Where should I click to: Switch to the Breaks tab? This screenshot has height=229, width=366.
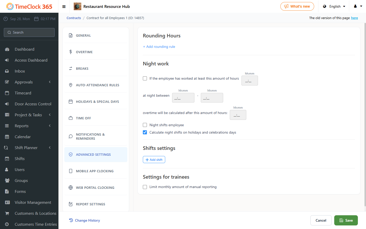[96, 69]
